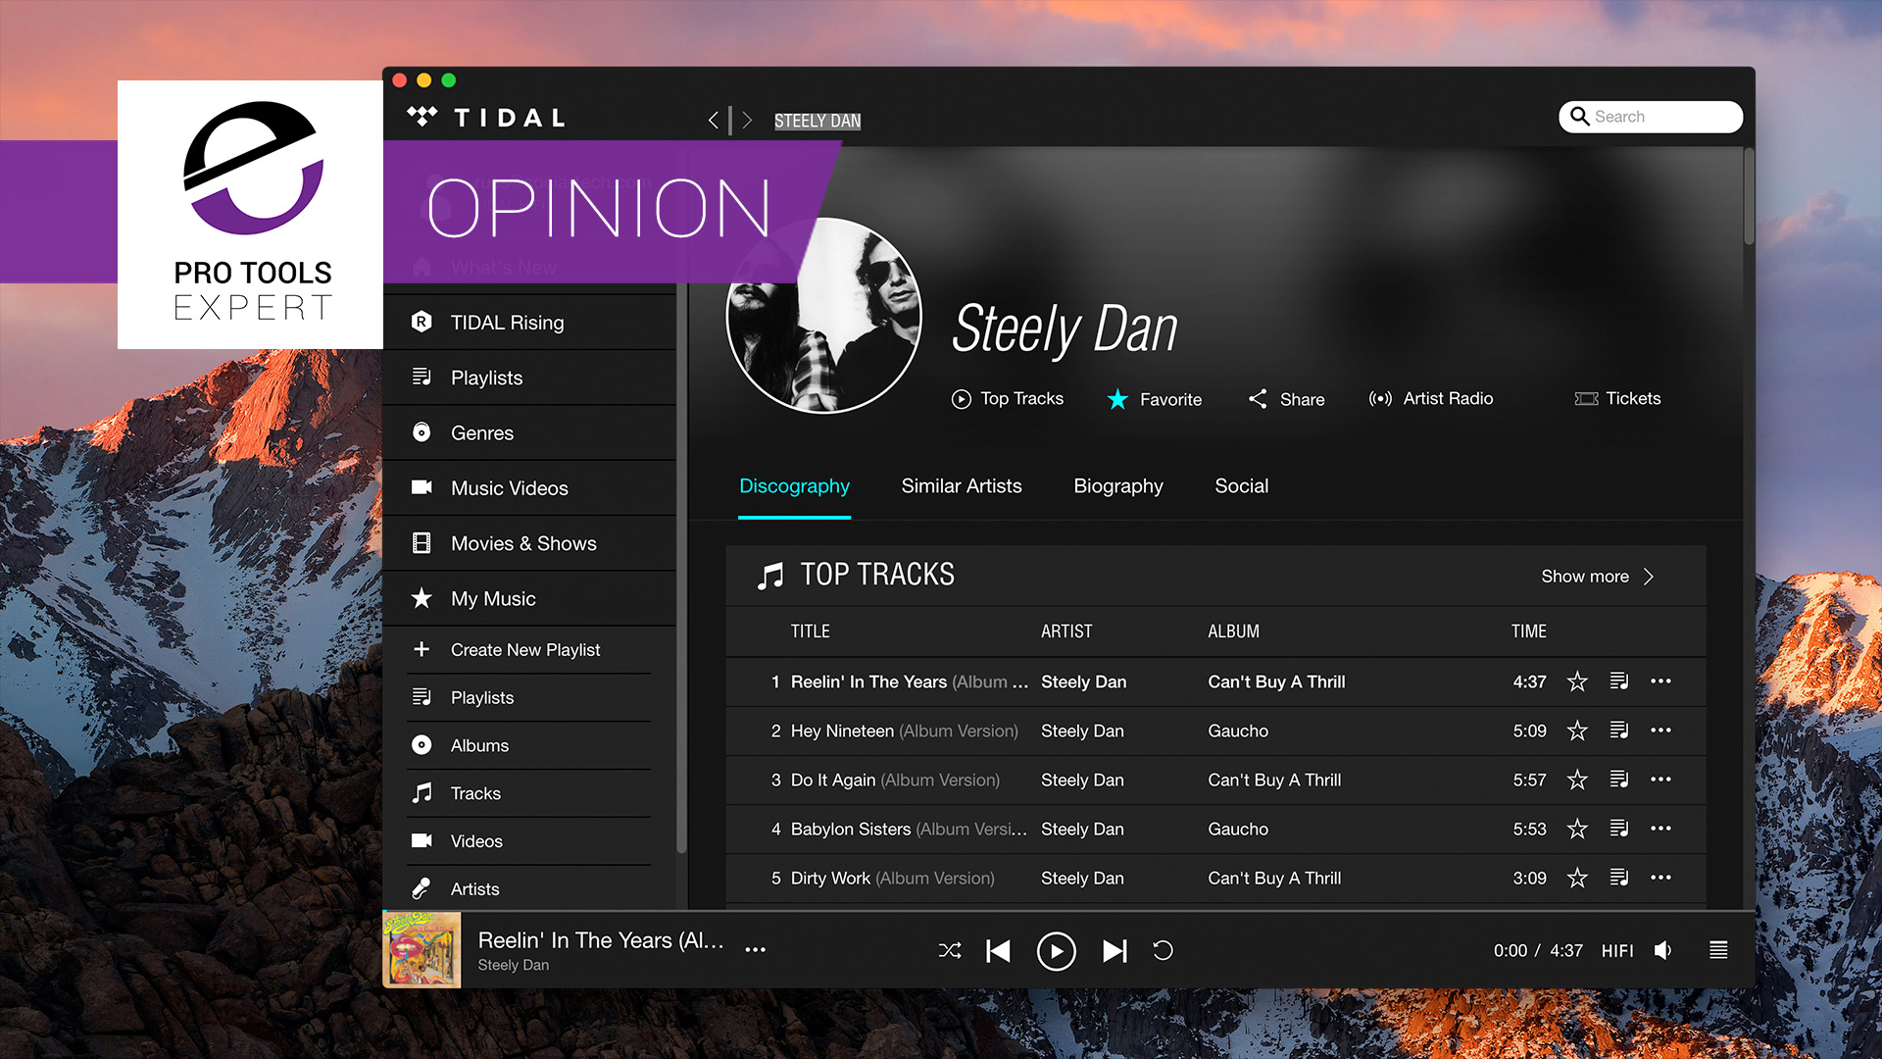
Task: Play Steely Dan Top Tracks
Action: pyautogui.click(x=1008, y=398)
